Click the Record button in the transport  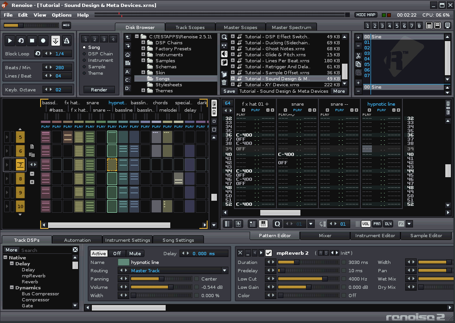click(43, 41)
